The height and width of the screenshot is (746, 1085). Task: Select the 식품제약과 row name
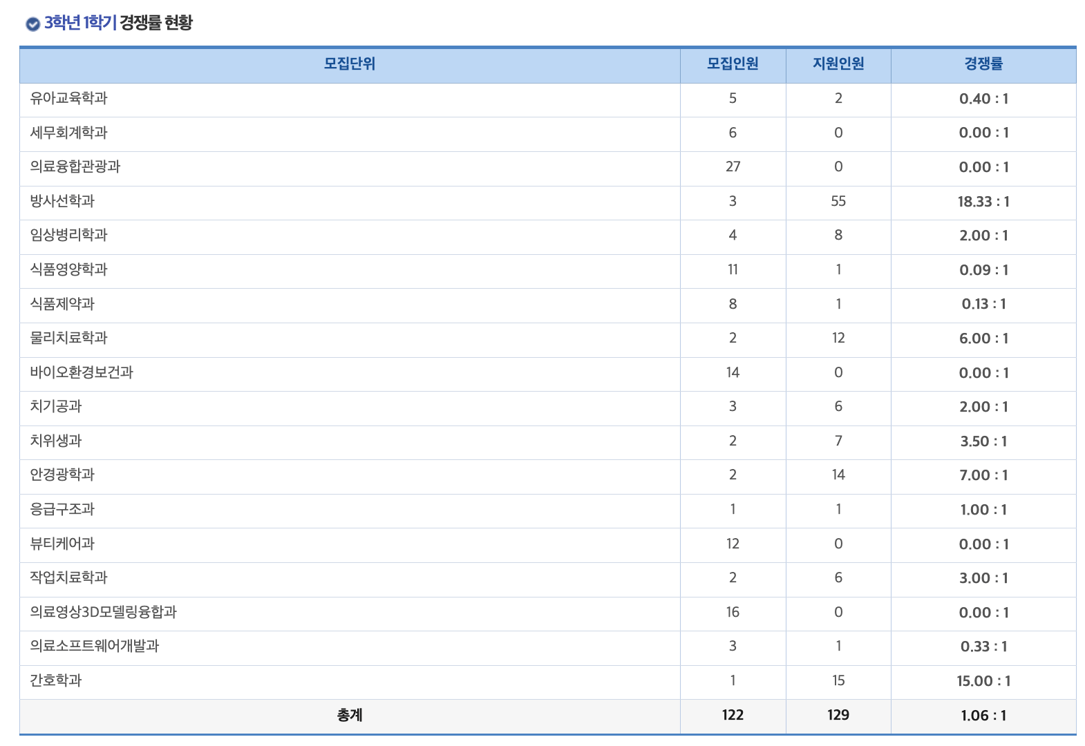(x=62, y=304)
